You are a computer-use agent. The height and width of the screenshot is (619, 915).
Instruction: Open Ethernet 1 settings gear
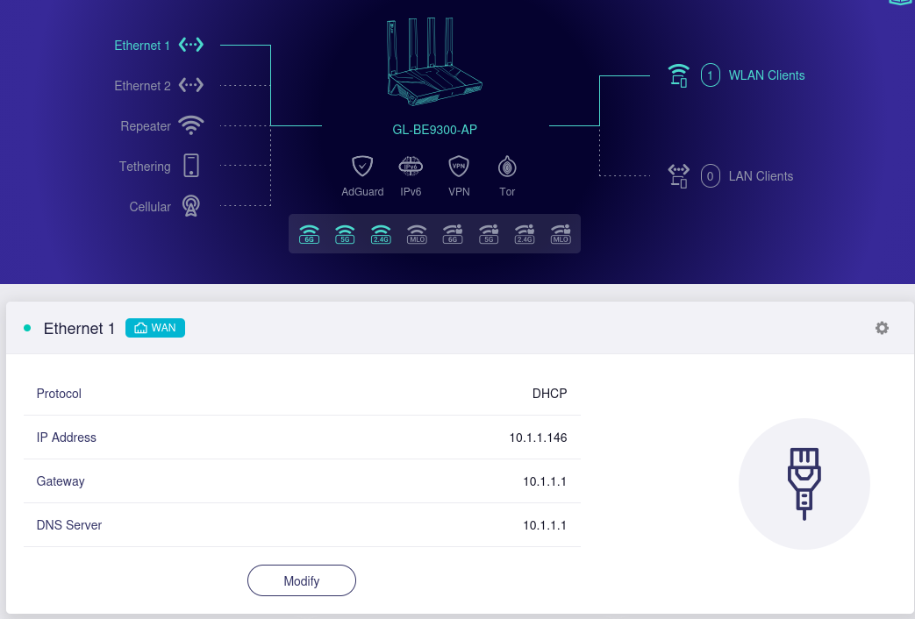coord(882,328)
